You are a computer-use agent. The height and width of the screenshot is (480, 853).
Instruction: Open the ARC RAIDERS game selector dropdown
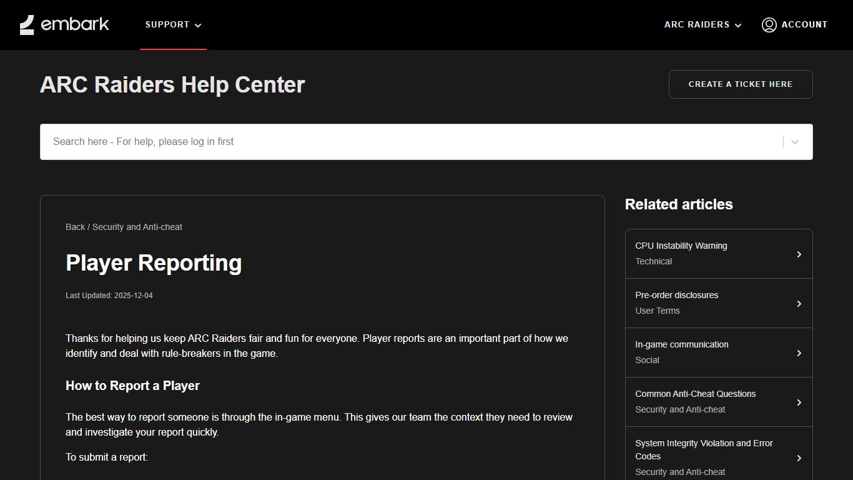[x=703, y=24]
